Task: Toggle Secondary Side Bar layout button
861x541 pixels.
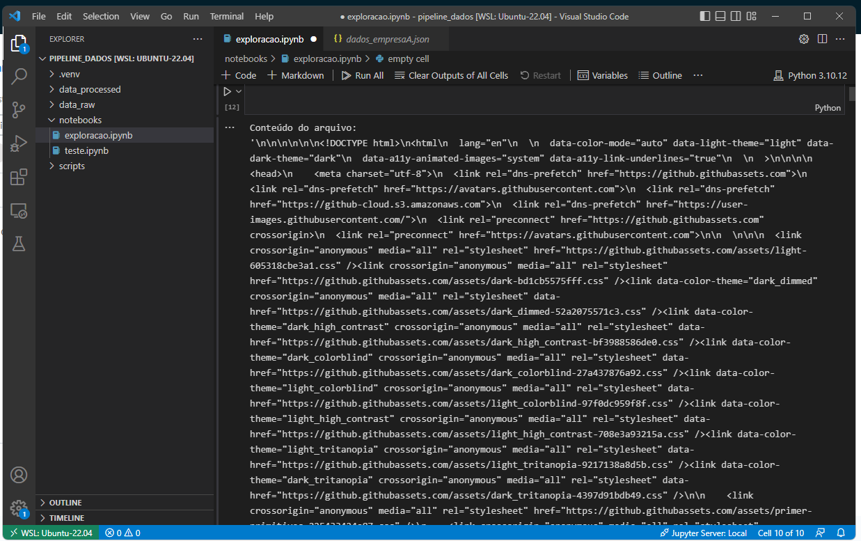Action: tap(736, 16)
